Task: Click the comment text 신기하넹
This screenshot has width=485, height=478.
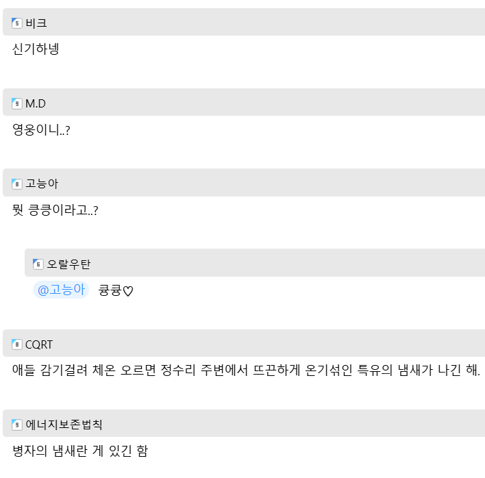Action: click(36, 49)
